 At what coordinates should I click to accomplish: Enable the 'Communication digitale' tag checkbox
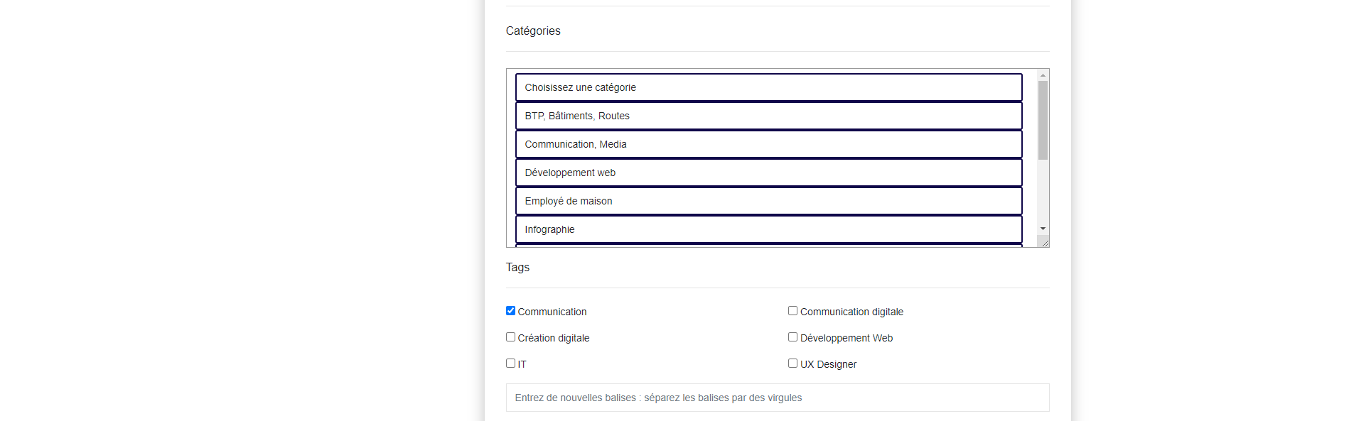pos(792,311)
